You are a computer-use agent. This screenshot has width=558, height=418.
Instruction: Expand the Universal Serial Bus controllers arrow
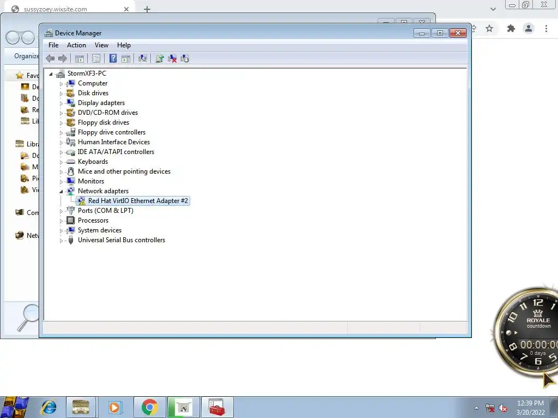click(61, 241)
